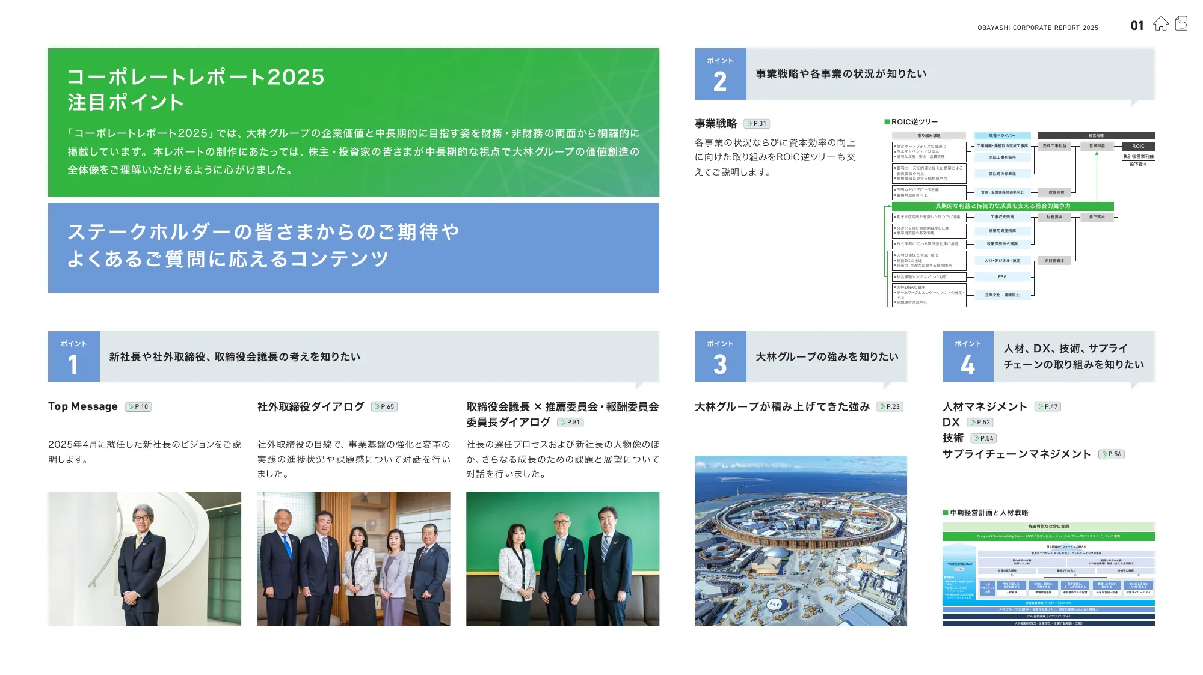Click the return-to-previous-page icon next to home
1203x675 pixels.
(1181, 23)
